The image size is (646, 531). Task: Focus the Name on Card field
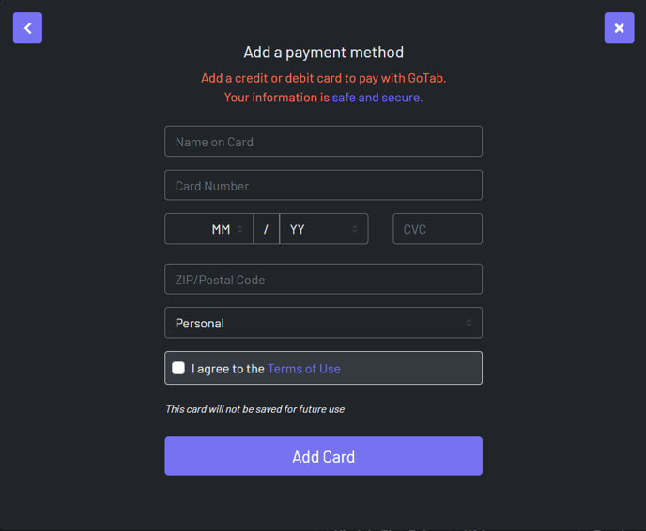323,142
